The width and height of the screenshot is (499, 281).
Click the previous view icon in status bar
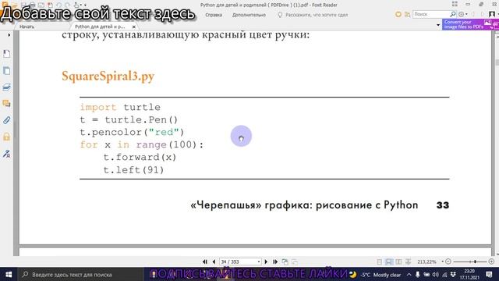(x=285, y=261)
